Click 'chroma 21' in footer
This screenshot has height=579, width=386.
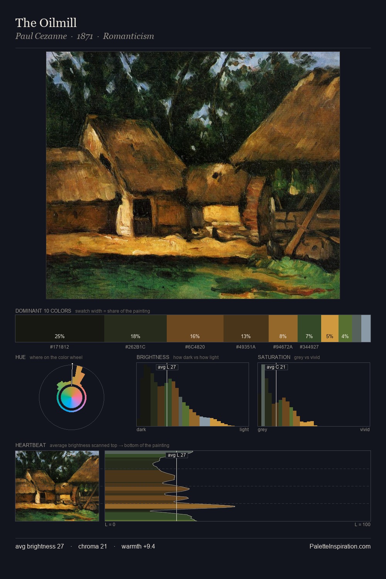93,546
